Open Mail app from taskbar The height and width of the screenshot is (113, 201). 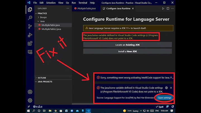(77, 111)
